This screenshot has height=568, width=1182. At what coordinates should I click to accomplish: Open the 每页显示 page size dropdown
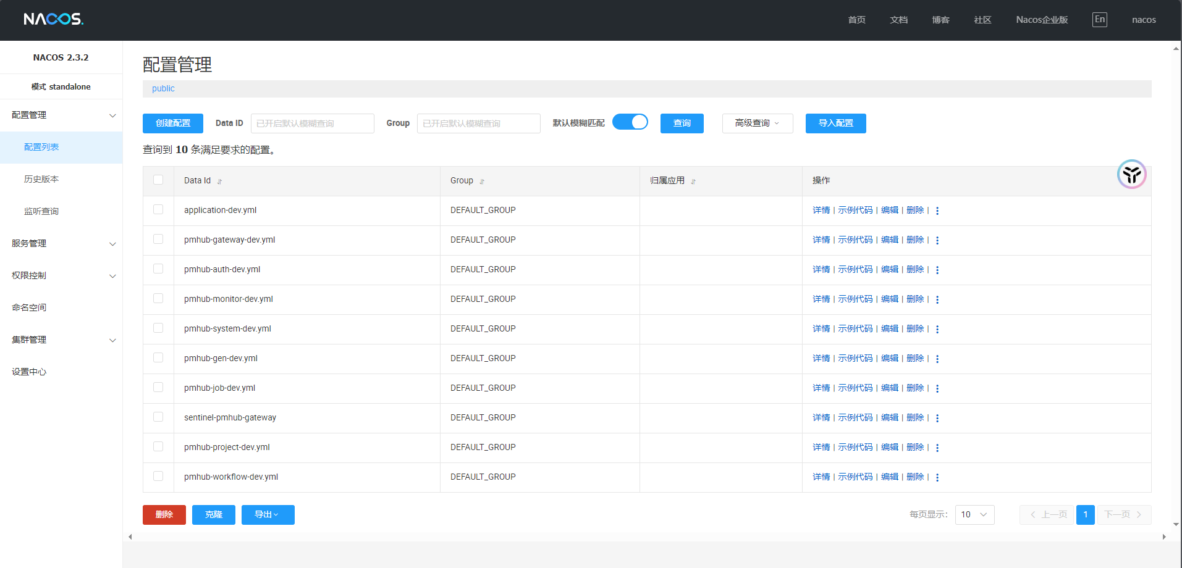click(x=974, y=514)
